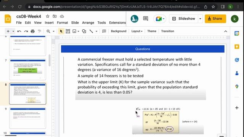Click the paint format icon
This screenshot has height=137, width=244.
click(x=39, y=31)
